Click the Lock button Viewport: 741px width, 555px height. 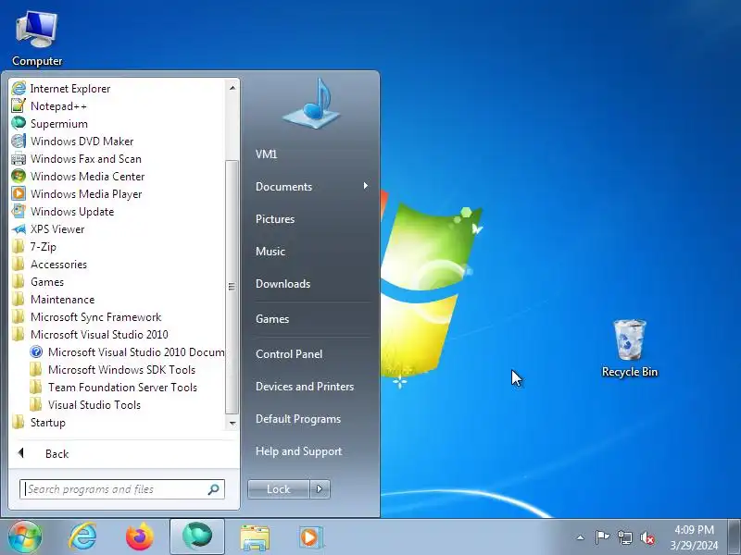(279, 489)
